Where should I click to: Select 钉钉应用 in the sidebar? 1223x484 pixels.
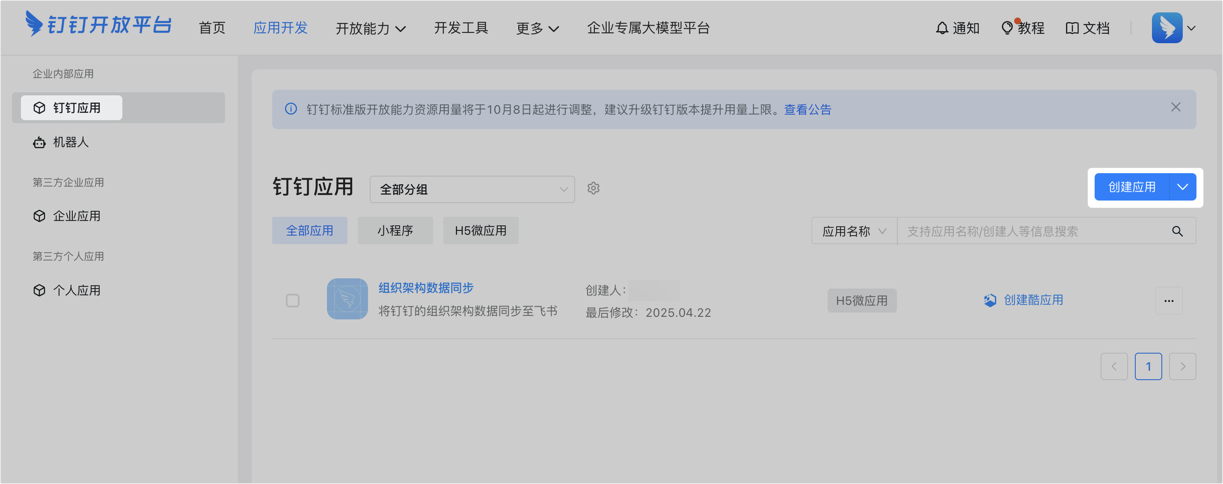tap(118, 108)
